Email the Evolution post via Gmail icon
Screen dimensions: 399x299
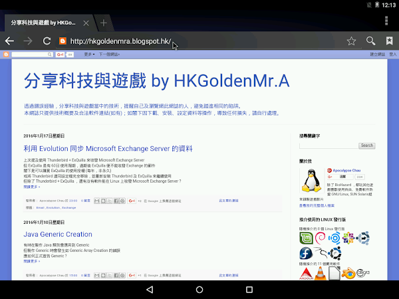(x=96, y=201)
